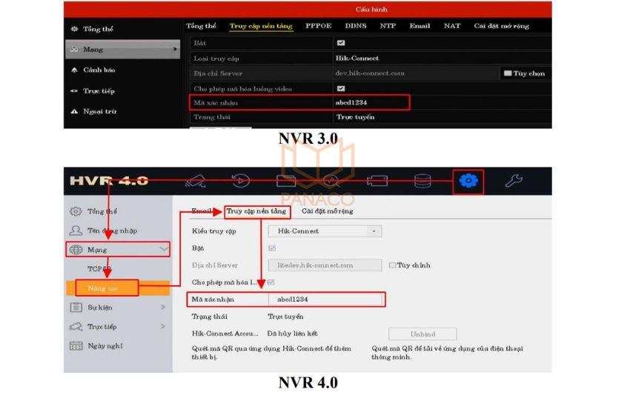Switch to the PPPOE tab

pos(318,26)
